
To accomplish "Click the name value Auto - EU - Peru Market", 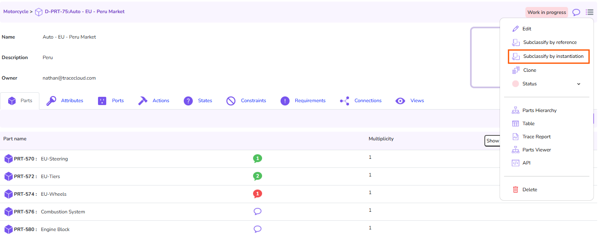I will (69, 37).
